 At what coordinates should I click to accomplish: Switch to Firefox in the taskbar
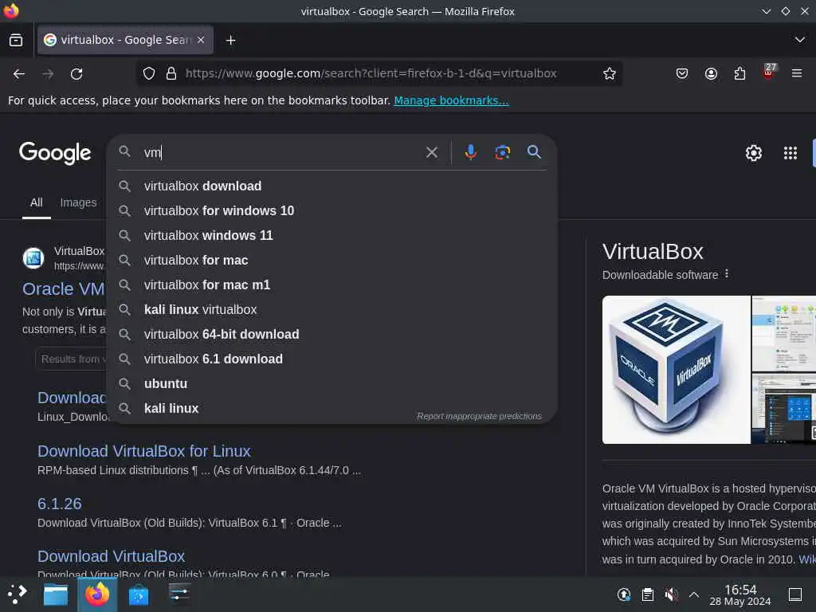(97, 594)
